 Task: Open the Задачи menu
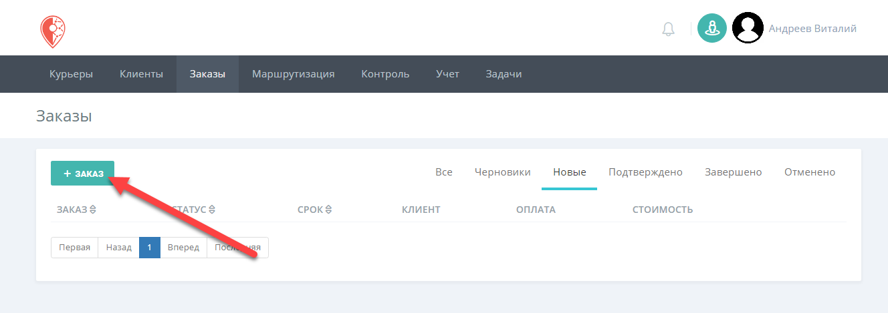(504, 74)
